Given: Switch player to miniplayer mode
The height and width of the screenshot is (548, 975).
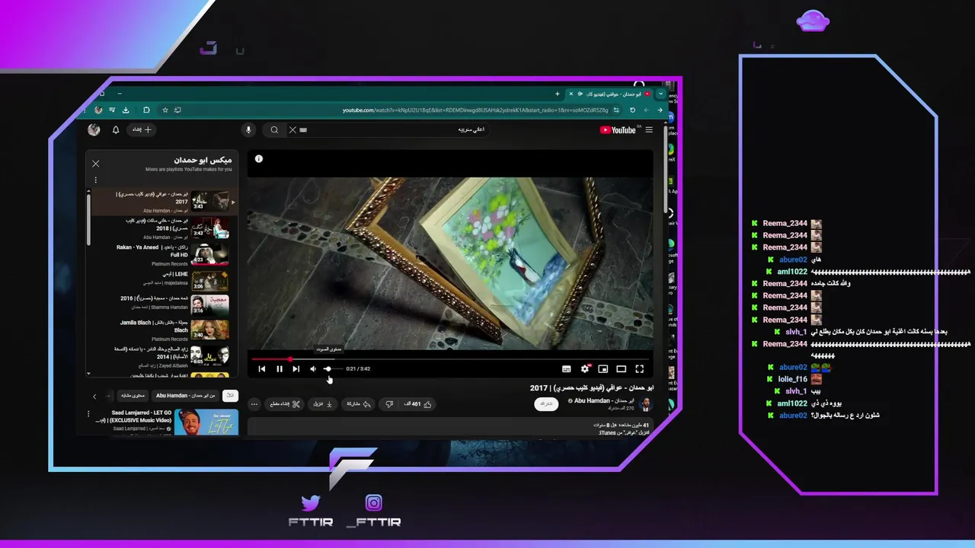Looking at the screenshot, I should click(x=603, y=369).
